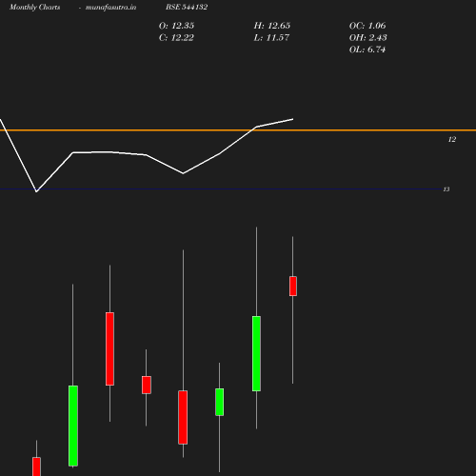Screen dimensions: 476x476
Task: Click the munafasutra.in site label
Action: point(110,8)
